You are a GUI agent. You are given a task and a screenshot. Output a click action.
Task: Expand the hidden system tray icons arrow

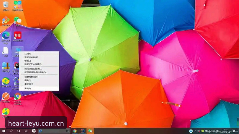tap(195, 131)
